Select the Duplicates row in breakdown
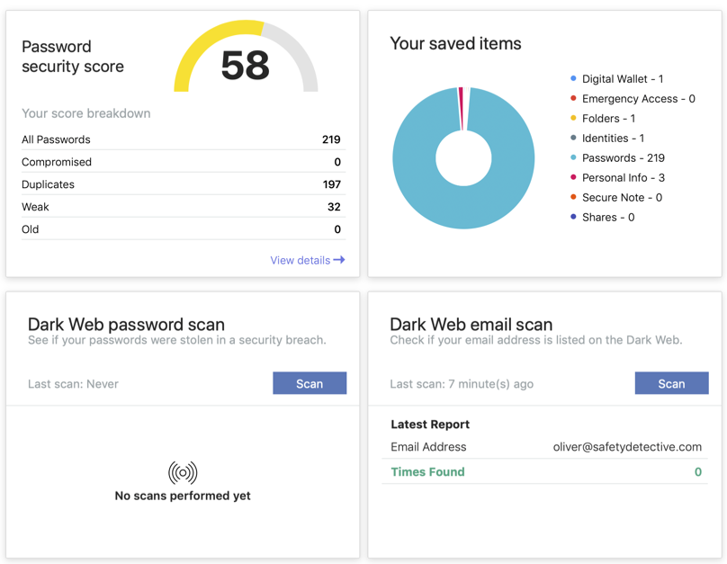This screenshot has height=564, width=727. point(182,184)
